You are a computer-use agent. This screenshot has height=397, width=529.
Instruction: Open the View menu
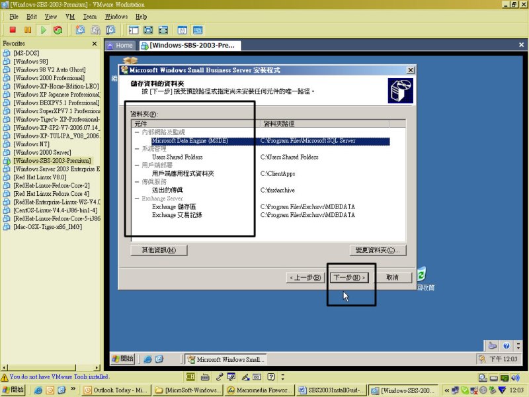point(51,17)
